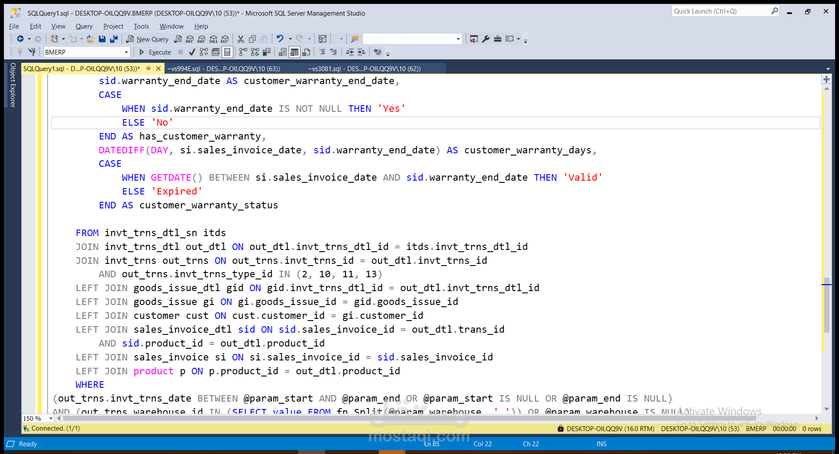This screenshot has height=454, width=839.
Task: Toggle Include Live Query Statistics
Action: pos(255,52)
